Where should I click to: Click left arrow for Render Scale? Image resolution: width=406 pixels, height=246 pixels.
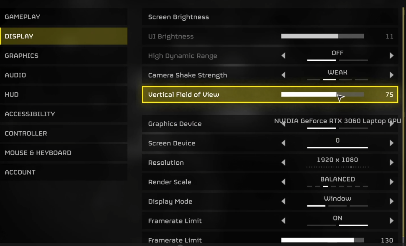tap(283, 182)
